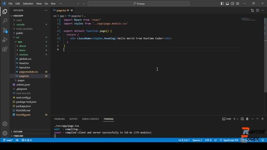267x150 pixels.
Task: Switch to the DEBUG CONSOLE tab
Action: point(91,119)
